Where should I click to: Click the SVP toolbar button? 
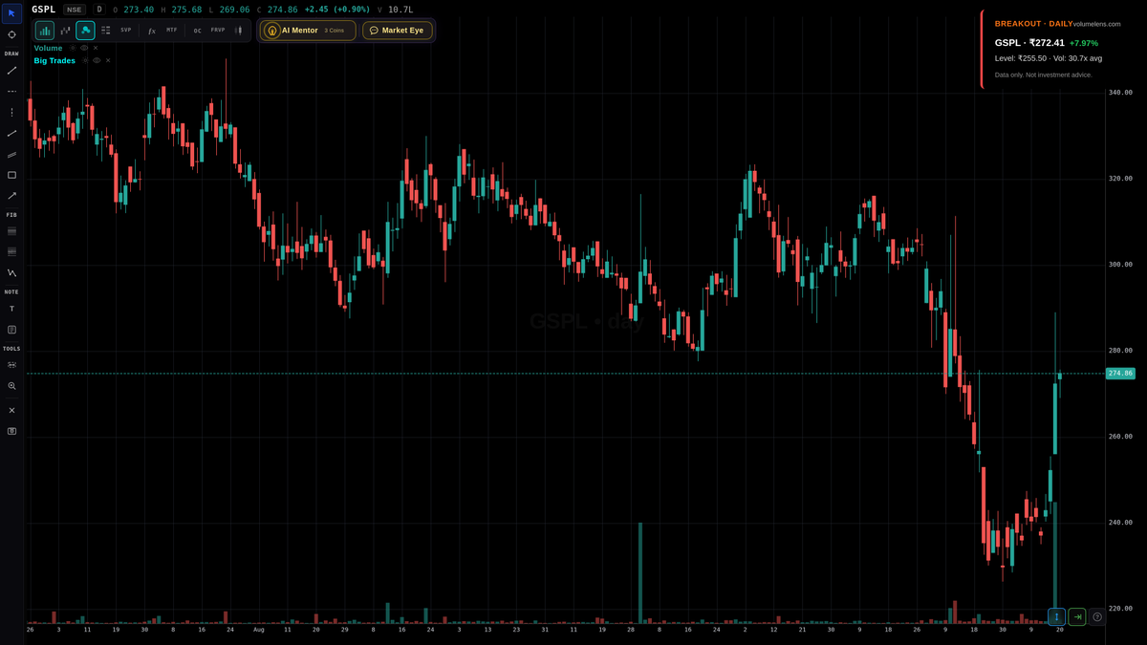125,30
